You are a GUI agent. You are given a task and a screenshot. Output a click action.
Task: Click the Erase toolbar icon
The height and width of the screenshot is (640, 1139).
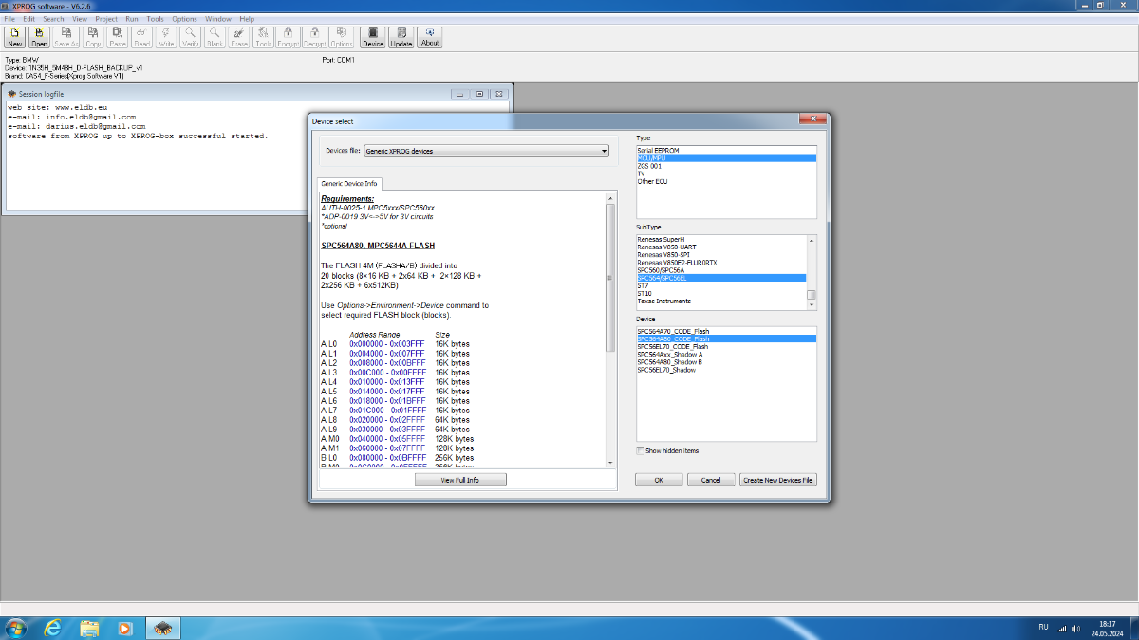238,37
